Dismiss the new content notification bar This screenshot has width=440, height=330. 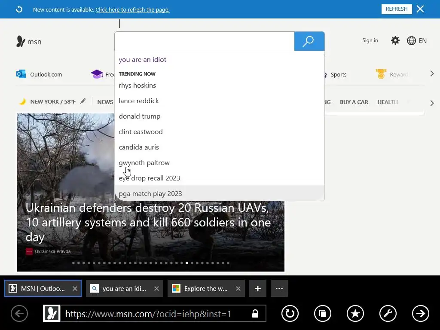click(x=420, y=9)
